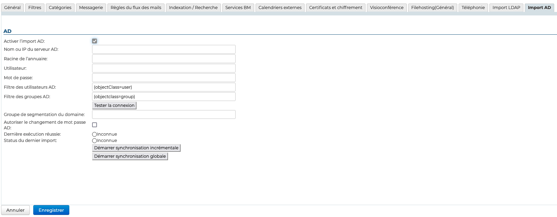Select the Import LDAP tab
This screenshot has width=557, height=217.
tap(506, 8)
